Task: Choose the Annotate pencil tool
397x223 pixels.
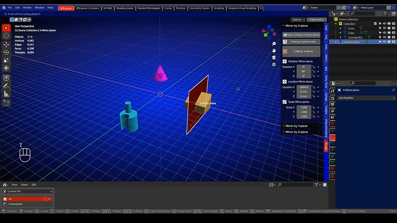Action: click(6, 86)
